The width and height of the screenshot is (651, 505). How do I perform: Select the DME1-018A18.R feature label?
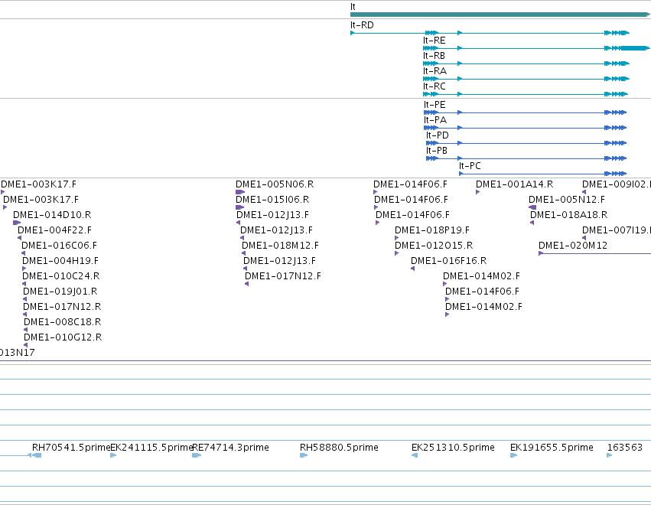click(x=569, y=215)
